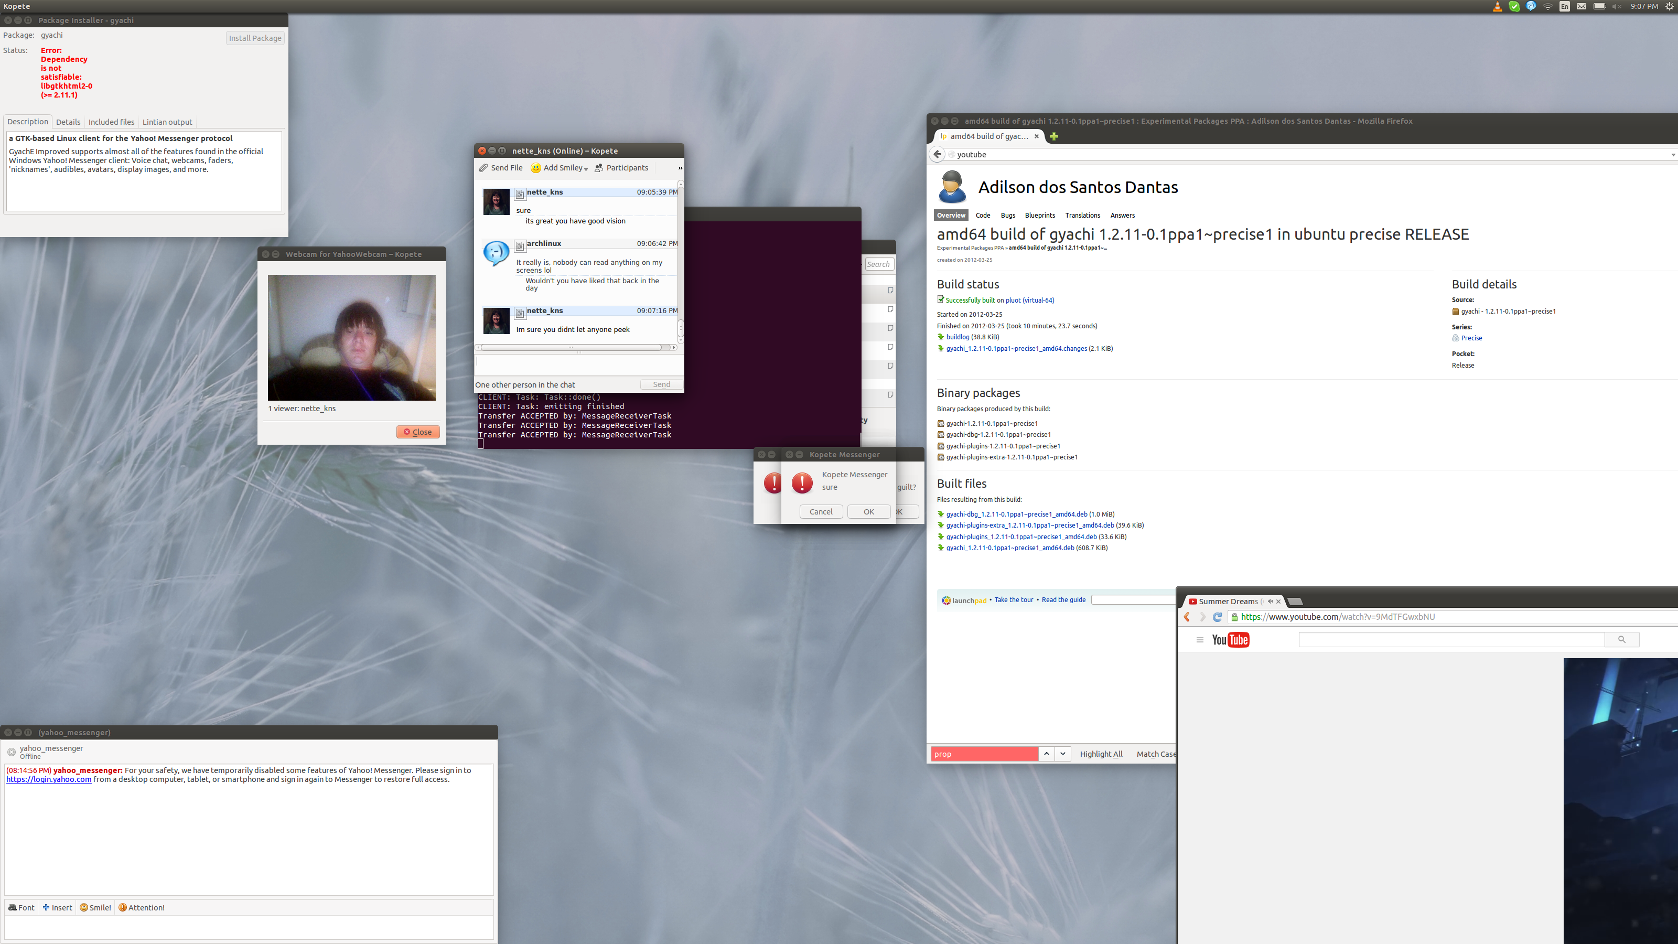Open the buildlog link

[x=958, y=337]
